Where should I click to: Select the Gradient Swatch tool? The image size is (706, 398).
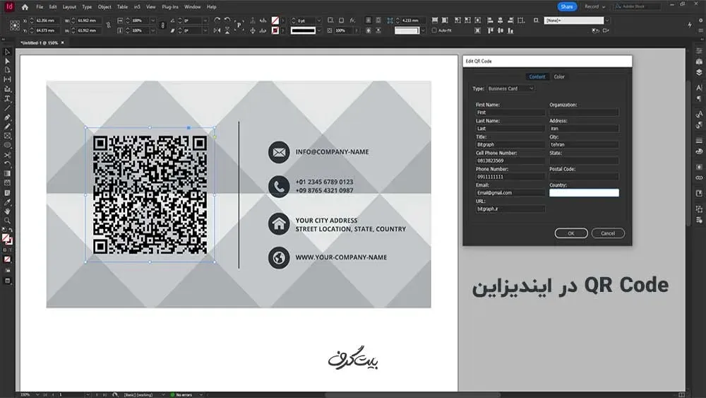7,173
